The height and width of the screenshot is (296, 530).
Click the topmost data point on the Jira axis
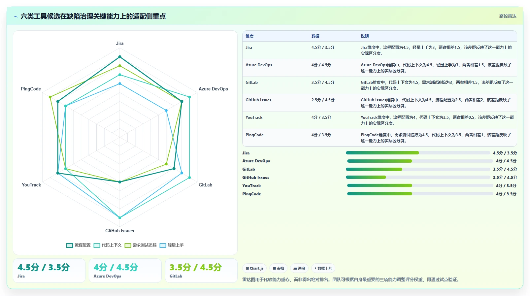(120, 57)
